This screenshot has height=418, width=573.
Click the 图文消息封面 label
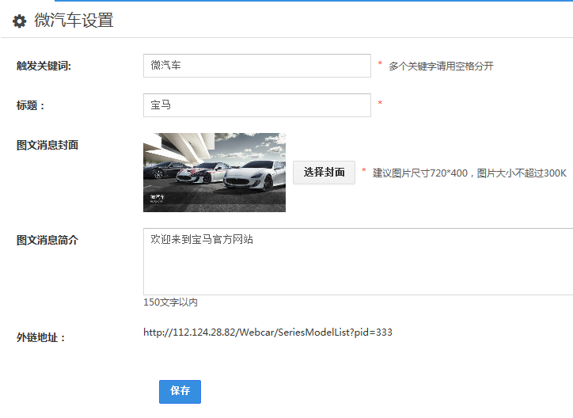pyautogui.click(x=47, y=145)
